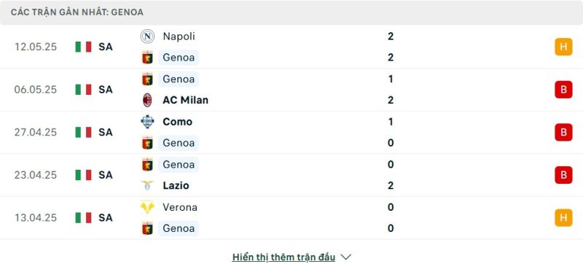The width and height of the screenshot is (583, 264).
Task: Open the AC Milan team name link
Action: coord(185,100)
